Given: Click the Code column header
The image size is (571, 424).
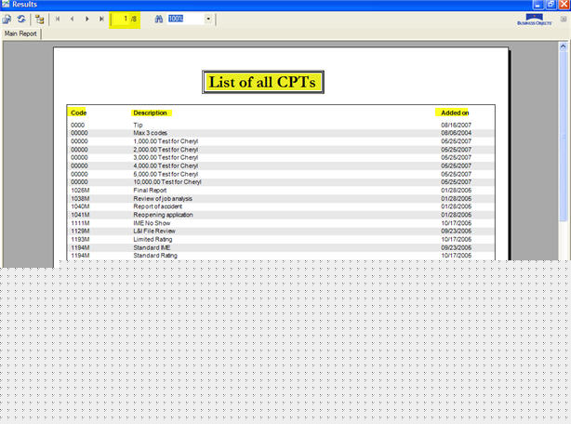Looking at the screenshot, I should tap(79, 113).
